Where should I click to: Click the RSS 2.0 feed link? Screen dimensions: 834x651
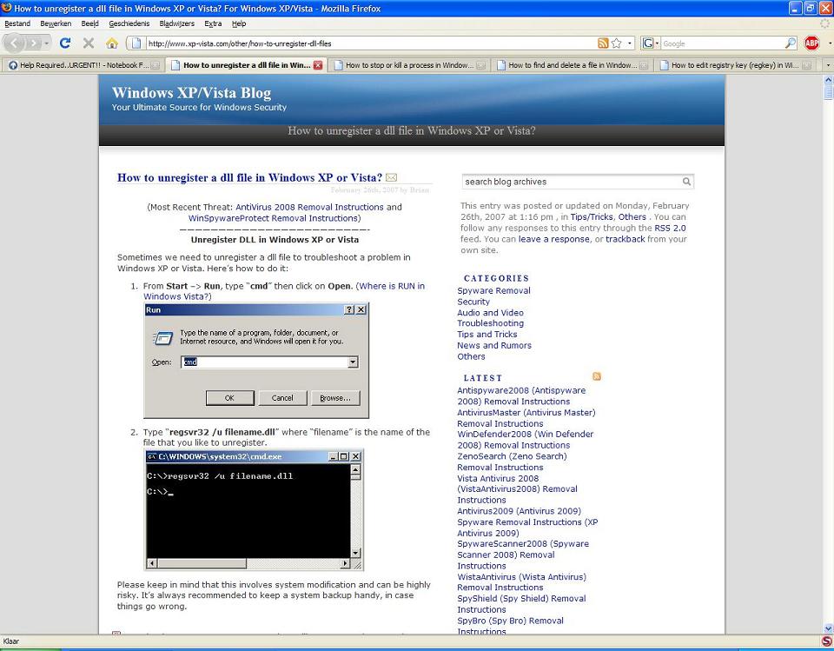point(670,228)
